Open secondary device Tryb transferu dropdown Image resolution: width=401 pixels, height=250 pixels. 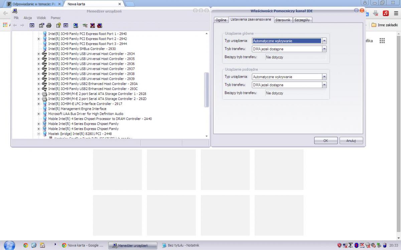tap(324, 85)
